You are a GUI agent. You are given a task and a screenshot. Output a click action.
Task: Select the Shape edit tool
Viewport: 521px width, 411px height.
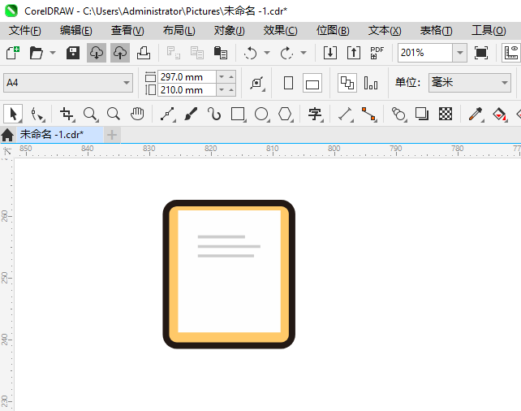pos(37,114)
